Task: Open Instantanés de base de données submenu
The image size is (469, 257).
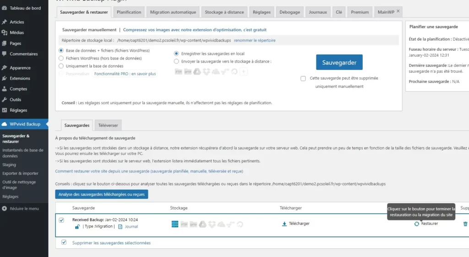Action: point(23,153)
